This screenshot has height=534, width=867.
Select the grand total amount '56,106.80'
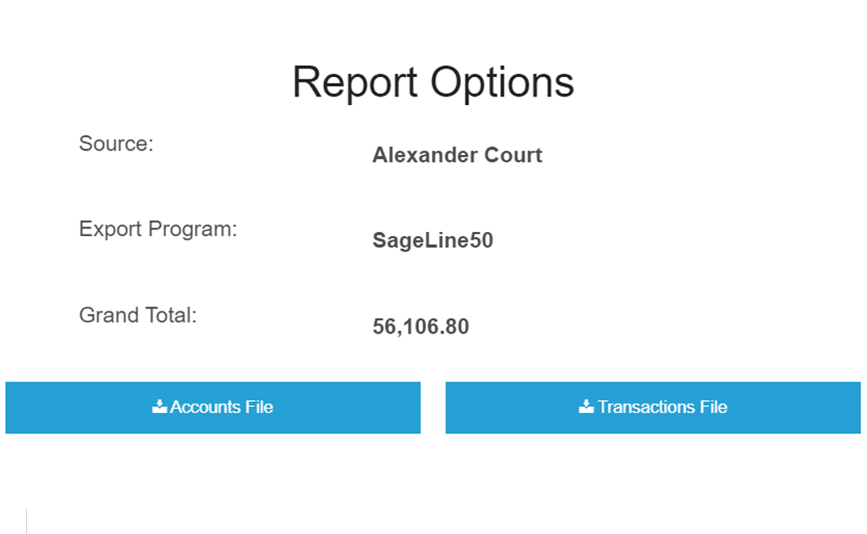click(x=420, y=327)
